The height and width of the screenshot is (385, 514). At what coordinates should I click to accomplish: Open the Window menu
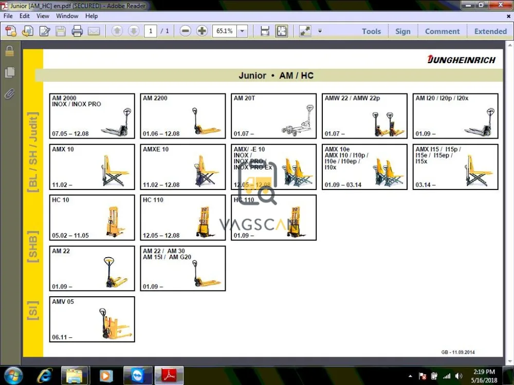[67, 16]
